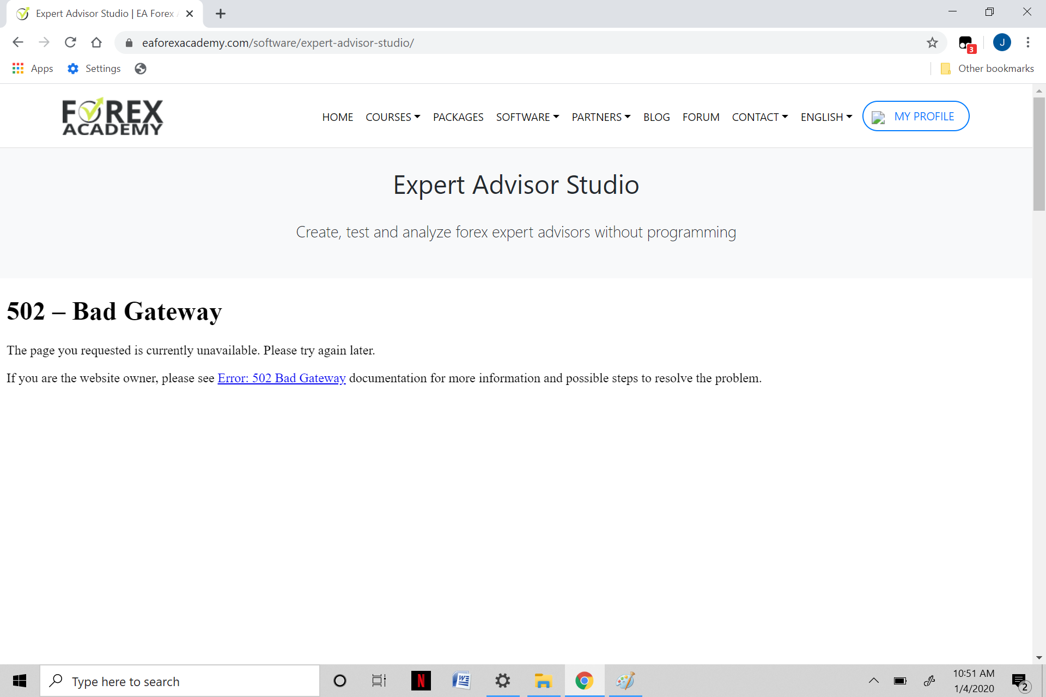Reload the current page
The width and height of the screenshot is (1046, 697).
pos(70,42)
